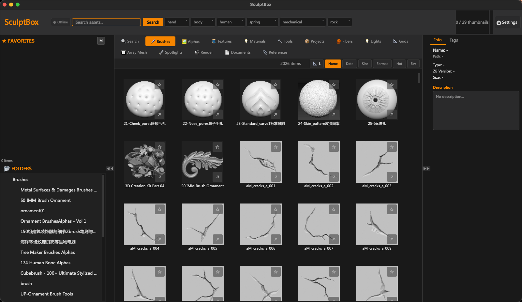Open the Tags tab
The height and width of the screenshot is (302, 522).
tap(454, 40)
